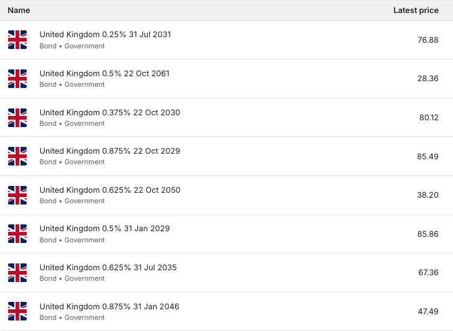View United Kingdom 0.375% 22 Oct 2030 details
Image resolution: width=453 pixels, height=331 pixels.
110,112
